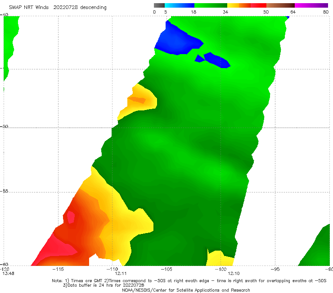Click the small blue triangle patch on the map
The width and height of the screenshot is (333, 293).
coord(199,59)
